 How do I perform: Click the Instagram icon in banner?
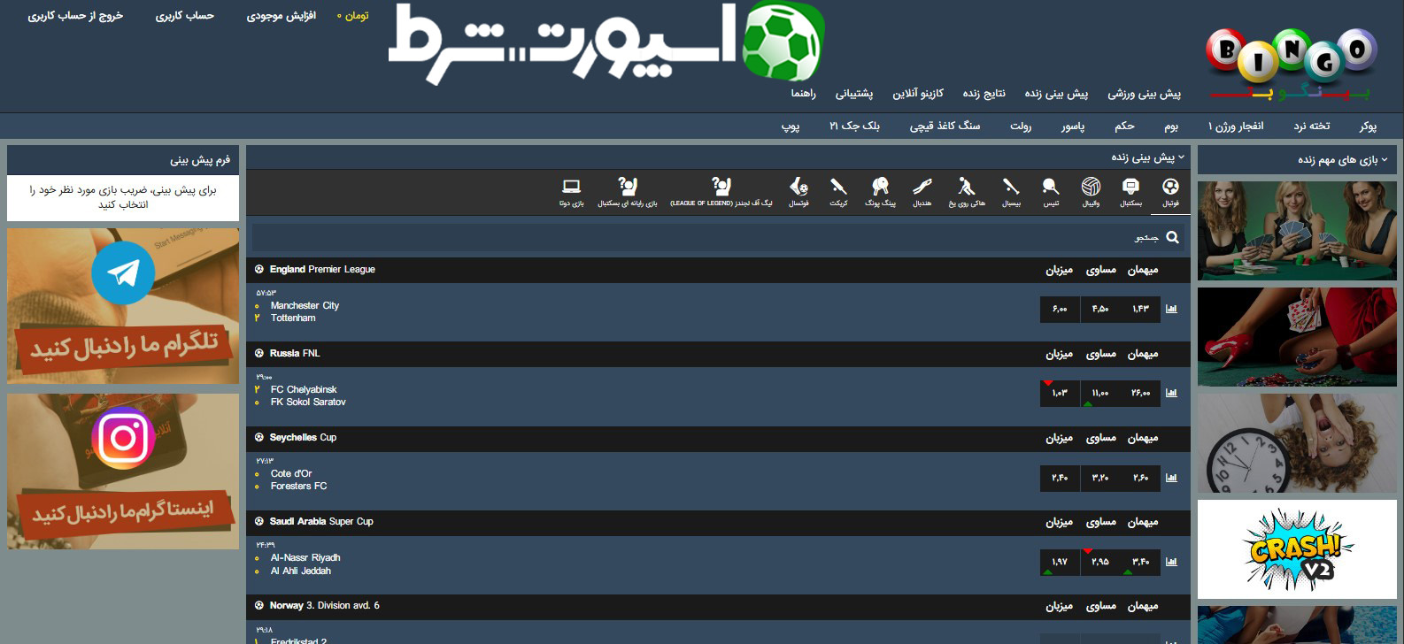coord(123,438)
